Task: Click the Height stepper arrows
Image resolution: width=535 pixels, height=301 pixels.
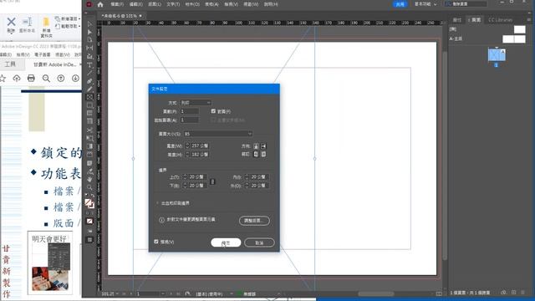Action: coord(187,154)
